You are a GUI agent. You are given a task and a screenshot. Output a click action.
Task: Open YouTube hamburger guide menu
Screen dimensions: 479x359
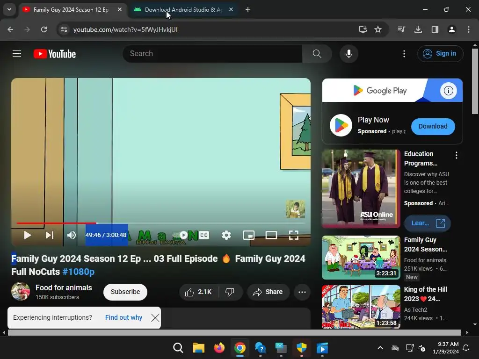pos(17,54)
